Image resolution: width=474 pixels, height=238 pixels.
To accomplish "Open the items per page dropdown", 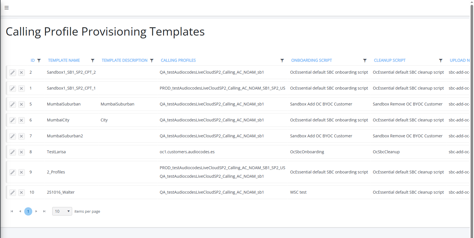I will coord(62,211).
